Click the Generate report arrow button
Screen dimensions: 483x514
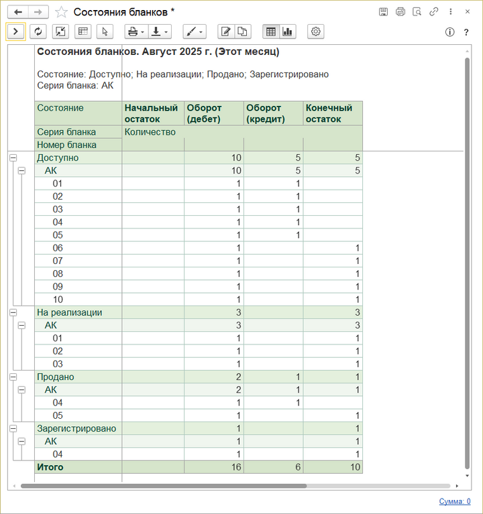coord(15,31)
